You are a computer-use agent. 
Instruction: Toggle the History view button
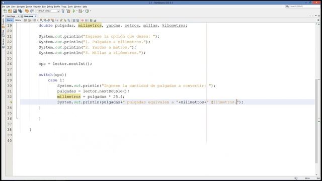[x=18, y=20]
